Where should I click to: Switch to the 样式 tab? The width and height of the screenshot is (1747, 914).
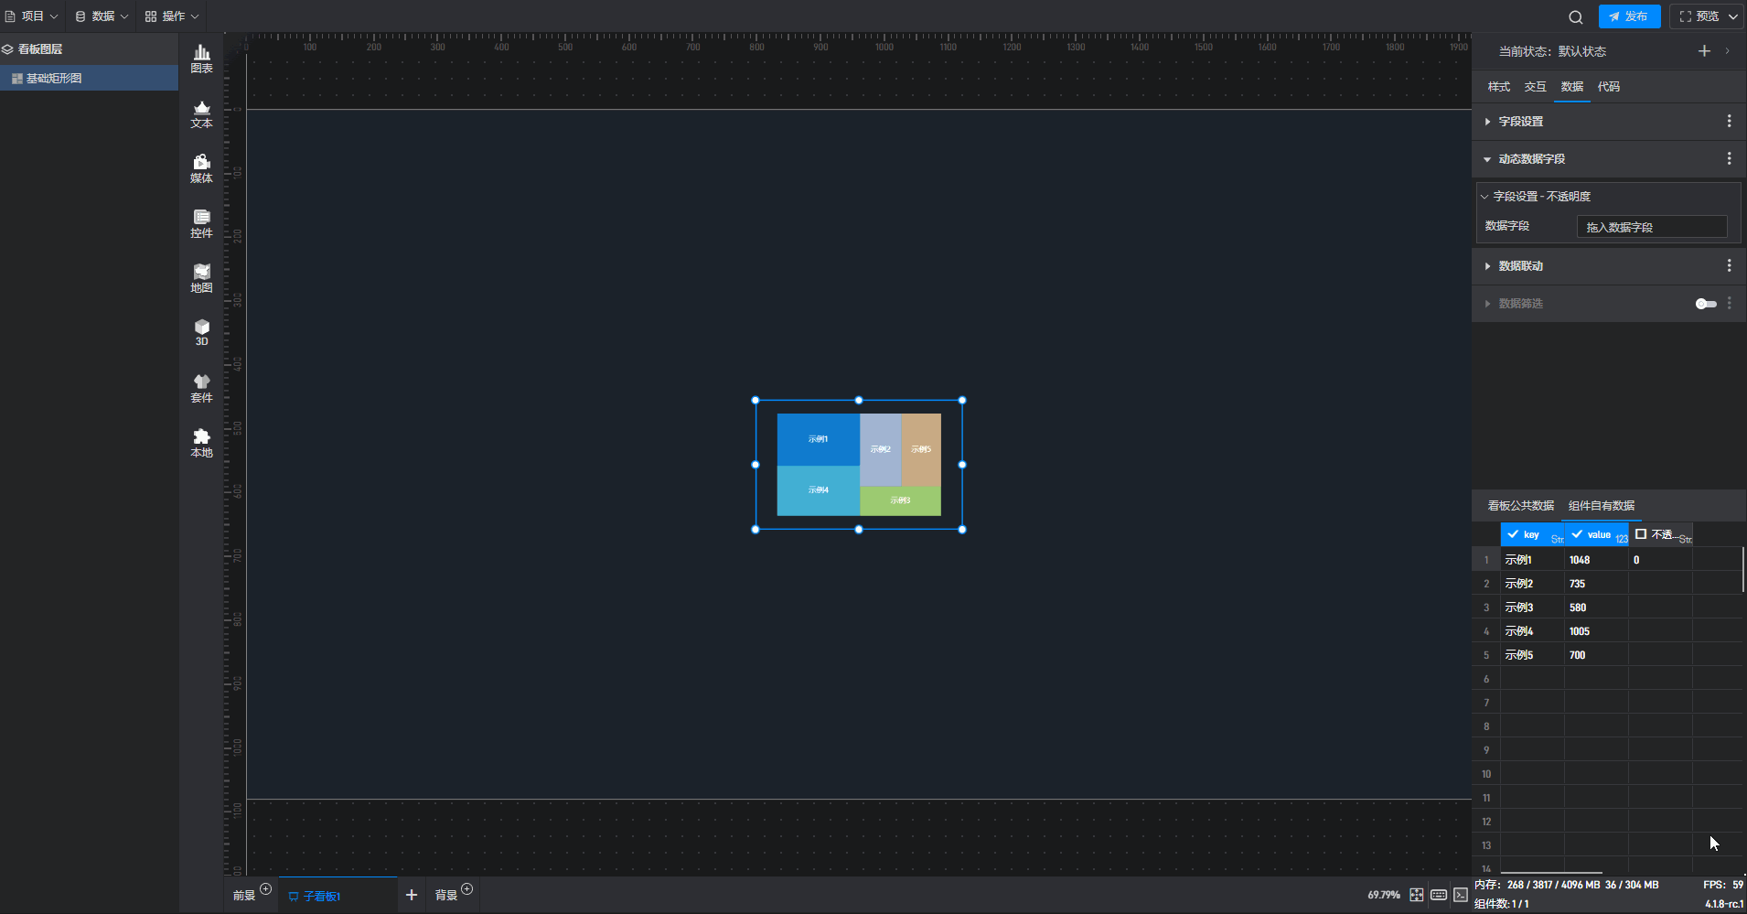point(1498,87)
